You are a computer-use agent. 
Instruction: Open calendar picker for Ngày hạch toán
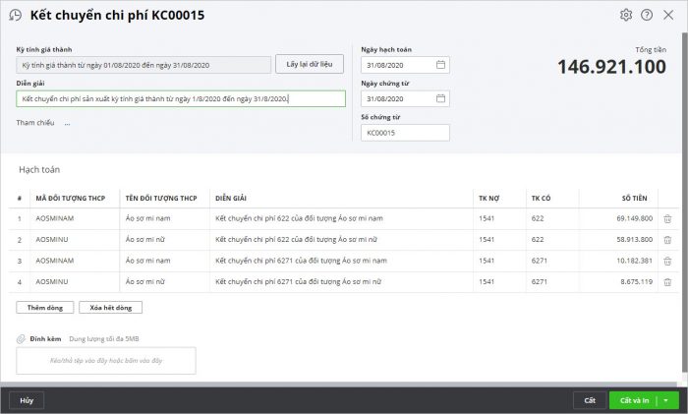point(440,65)
